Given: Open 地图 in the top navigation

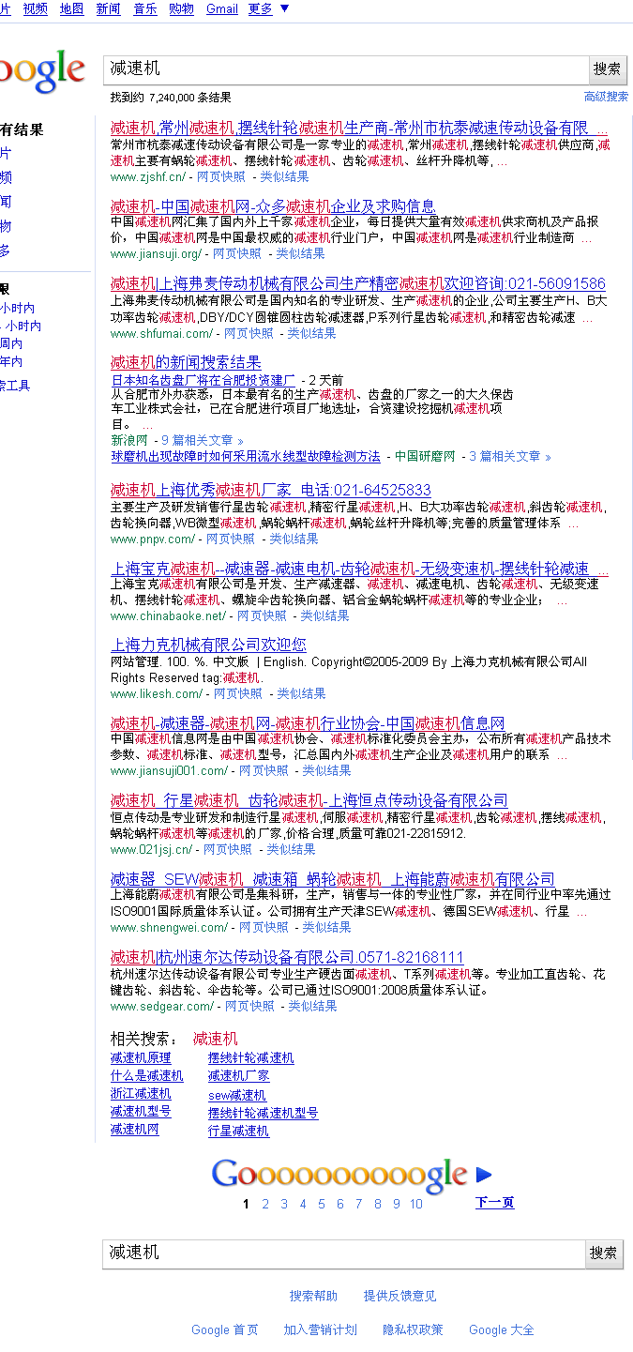Looking at the screenshot, I should (x=71, y=8).
